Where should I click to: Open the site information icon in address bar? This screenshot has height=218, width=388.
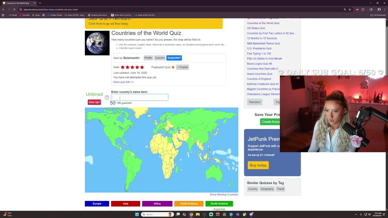[x=21, y=9]
